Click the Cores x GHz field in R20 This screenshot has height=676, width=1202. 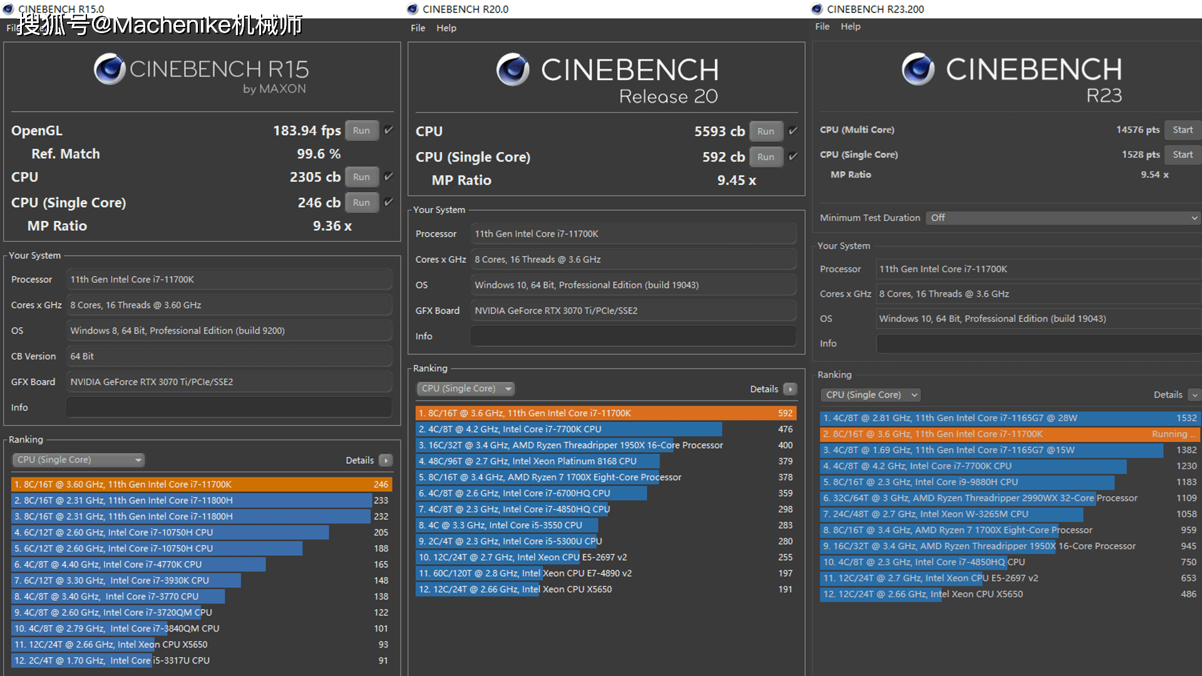(x=634, y=259)
